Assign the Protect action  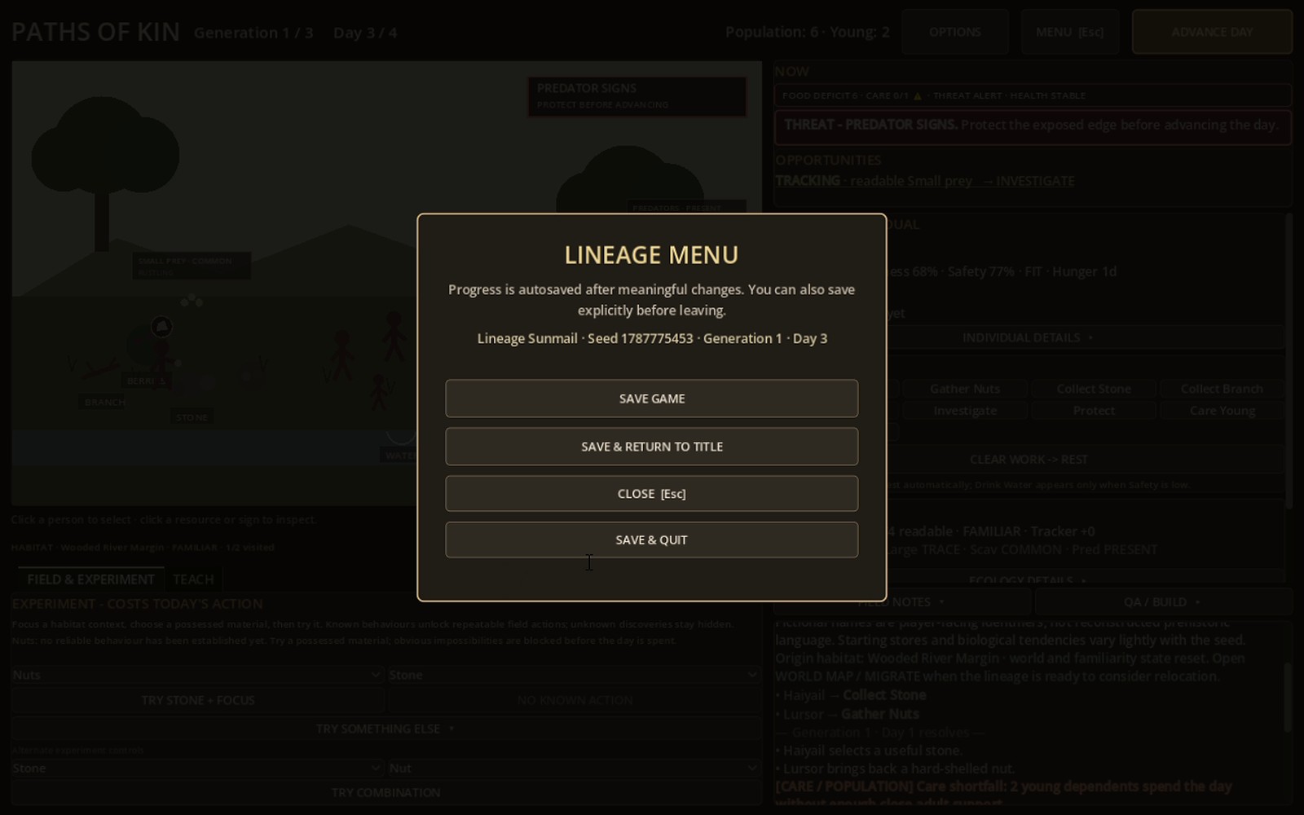click(x=1094, y=411)
